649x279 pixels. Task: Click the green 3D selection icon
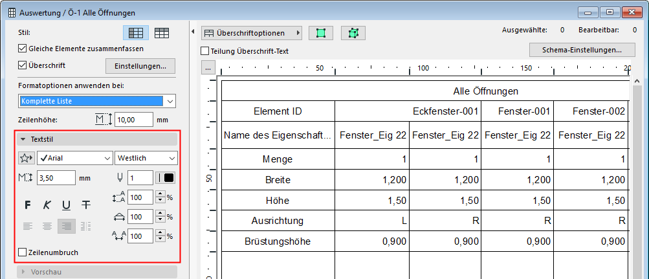click(x=353, y=33)
